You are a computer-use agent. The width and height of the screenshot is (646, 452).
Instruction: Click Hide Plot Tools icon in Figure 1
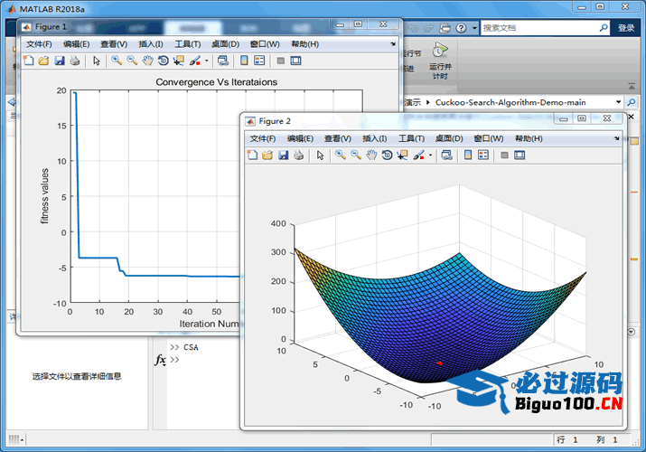[x=281, y=61]
